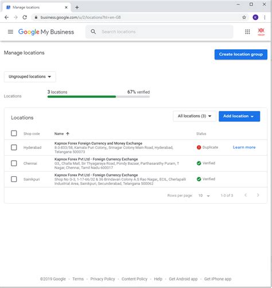
Task: Click the red Duplicate status icon
Action: click(x=199, y=147)
